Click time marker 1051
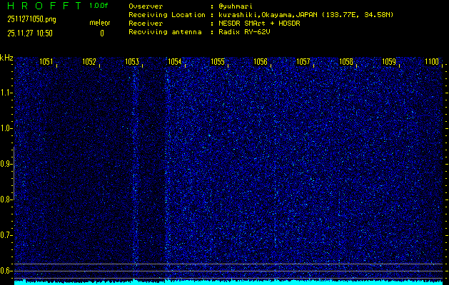 (46, 62)
